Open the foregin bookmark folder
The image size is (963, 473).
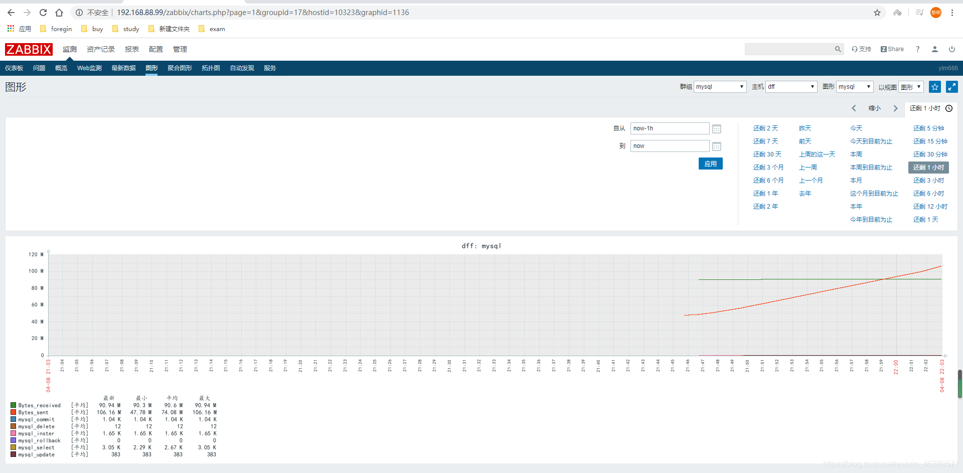pos(56,29)
